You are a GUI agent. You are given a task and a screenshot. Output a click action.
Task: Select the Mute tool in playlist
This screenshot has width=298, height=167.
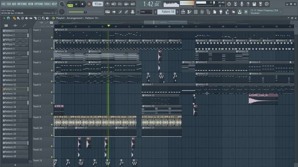27,18
